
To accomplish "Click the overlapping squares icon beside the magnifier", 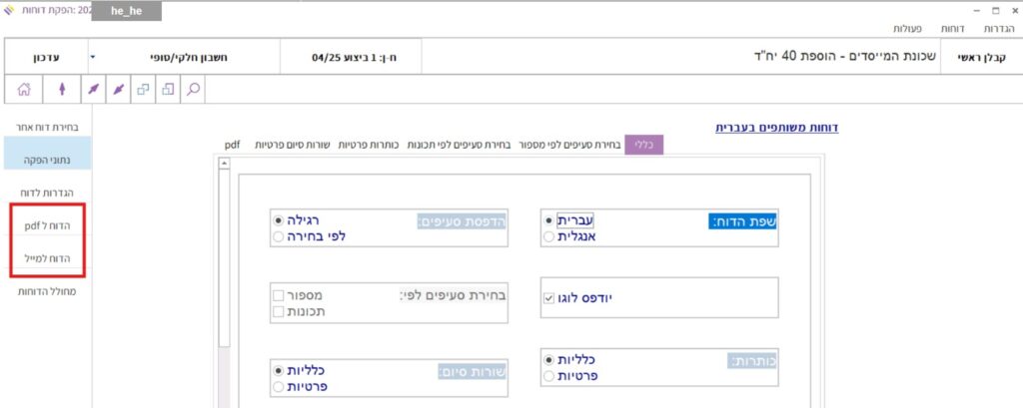I will click(x=168, y=89).
